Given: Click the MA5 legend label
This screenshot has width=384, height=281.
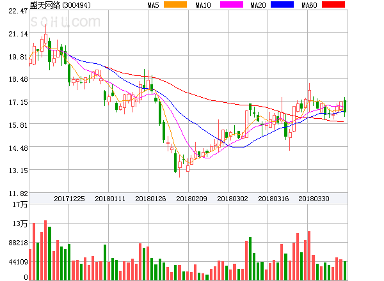Looking at the screenshot, I should (153, 5).
